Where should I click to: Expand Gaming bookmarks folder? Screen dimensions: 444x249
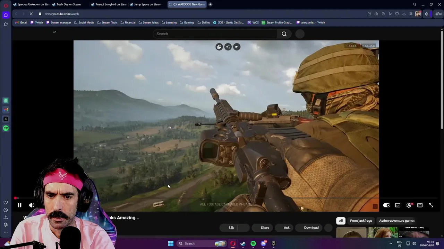click(x=186, y=22)
